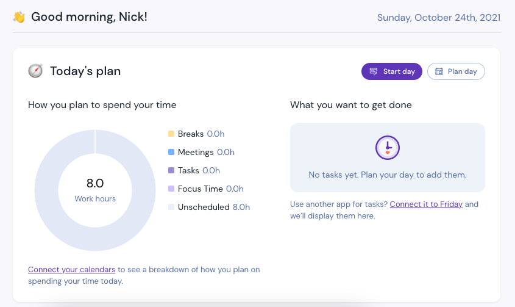
Task: Follow the Connect it to Friday link
Action: pos(426,204)
